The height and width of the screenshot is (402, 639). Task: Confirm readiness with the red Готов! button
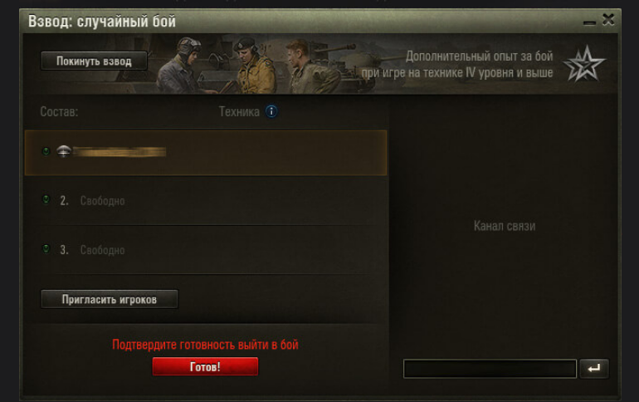click(205, 366)
